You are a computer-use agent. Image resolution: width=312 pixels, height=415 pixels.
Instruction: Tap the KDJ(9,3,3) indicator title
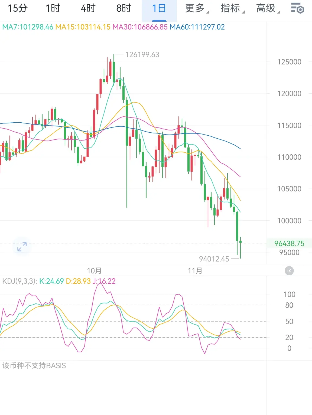click(19, 281)
